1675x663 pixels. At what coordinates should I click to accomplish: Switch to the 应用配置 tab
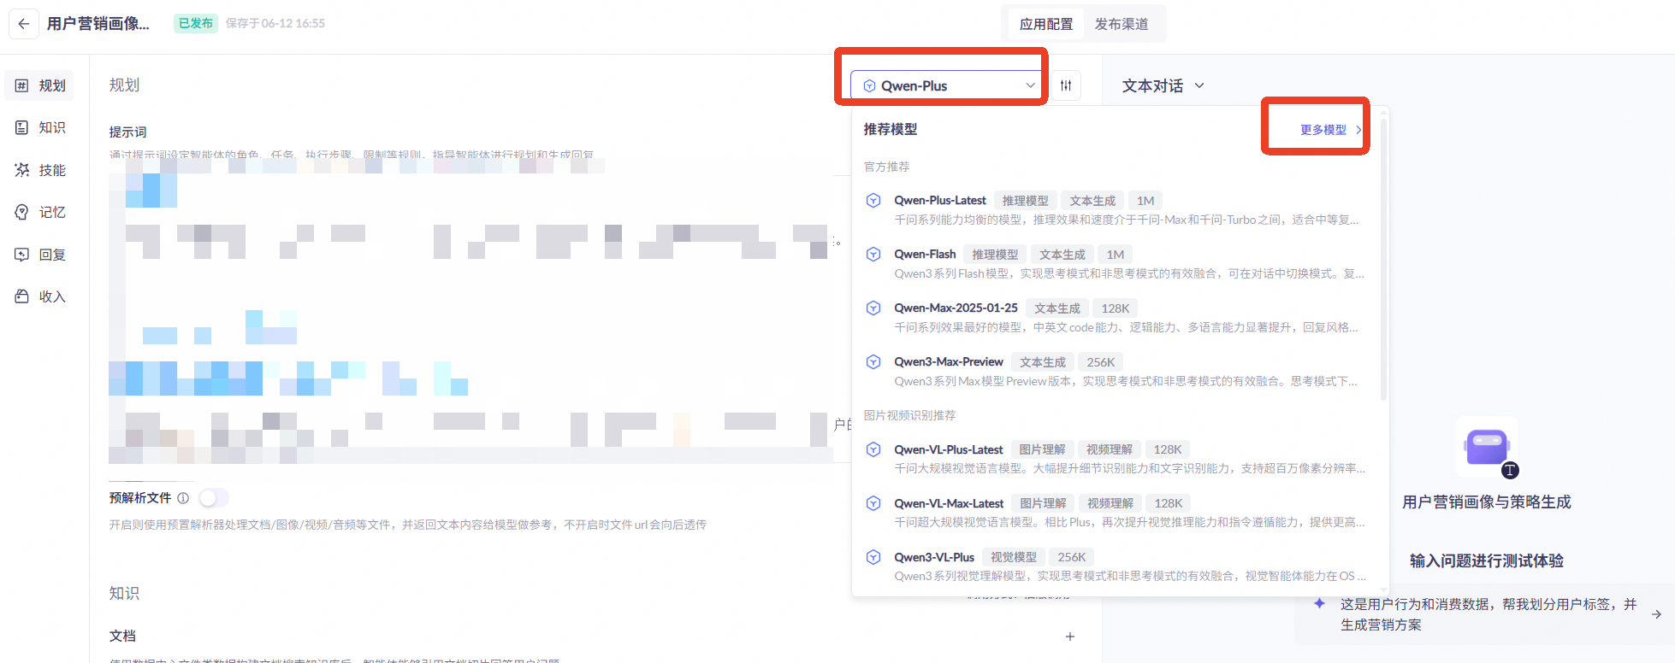pos(1045,24)
